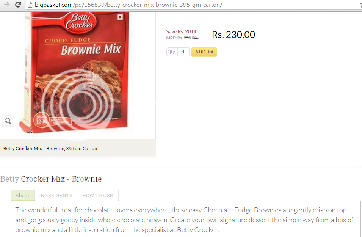Switch to the INGREDIENTS tab
362x237 pixels.
(x=56, y=195)
